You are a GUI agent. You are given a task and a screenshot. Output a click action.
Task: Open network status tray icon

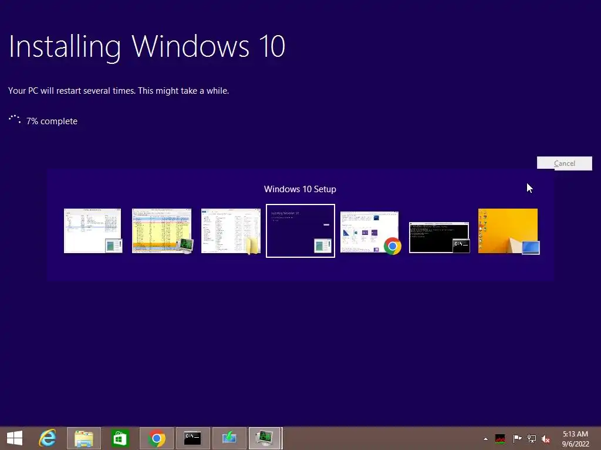tap(532, 438)
